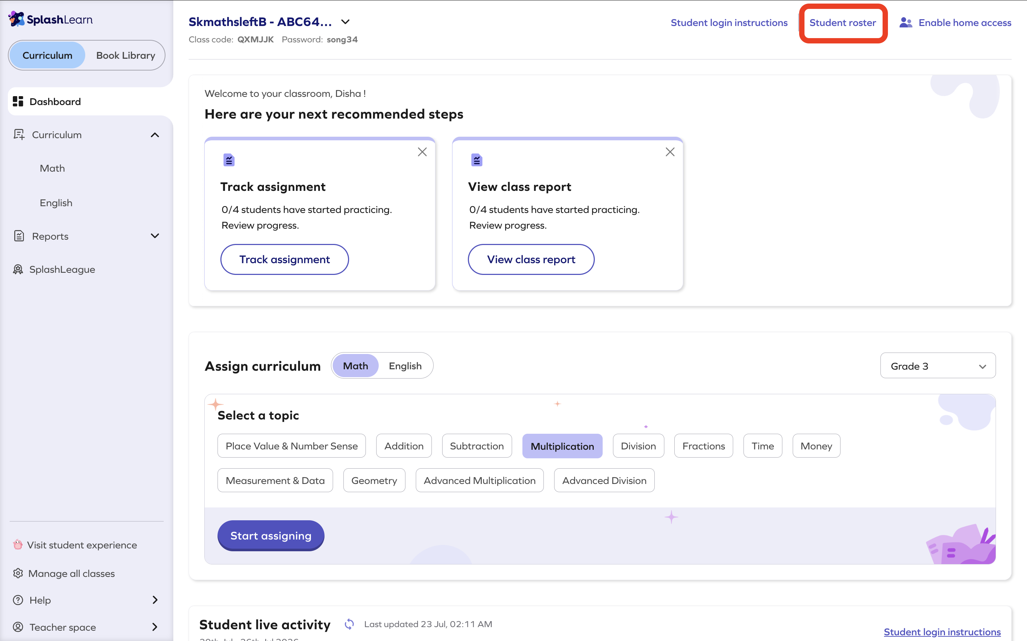Click the View class report button

click(x=531, y=260)
